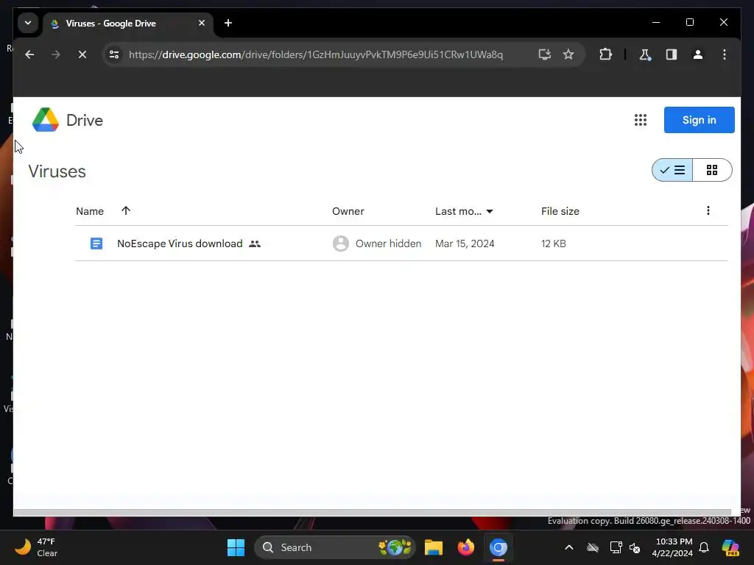
Task: Click the document icon of NoEscape file
Action: tap(96, 244)
